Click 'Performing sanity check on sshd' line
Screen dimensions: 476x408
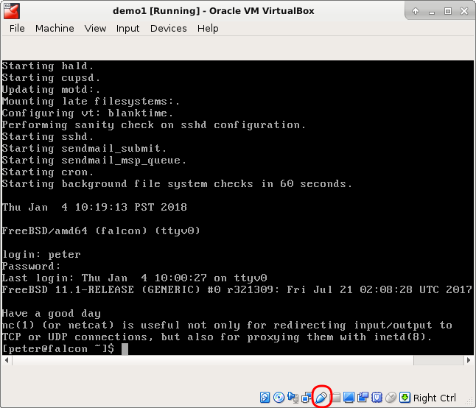point(153,125)
